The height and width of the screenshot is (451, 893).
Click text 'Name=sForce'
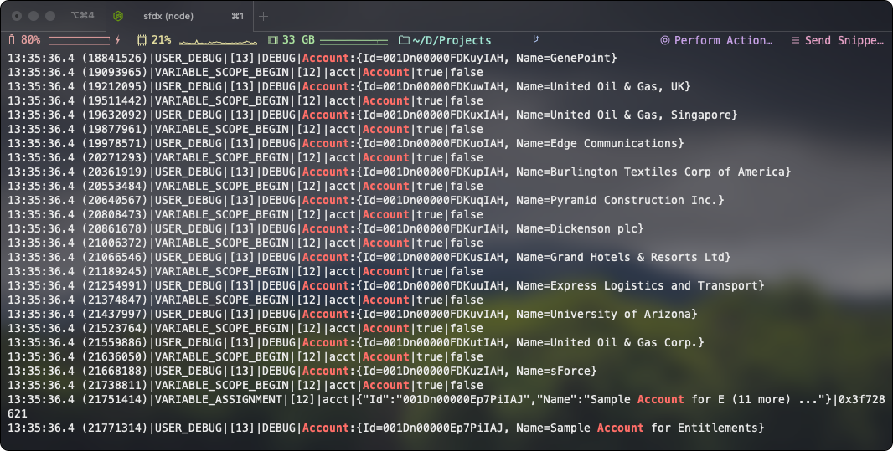tap(552, 371)
